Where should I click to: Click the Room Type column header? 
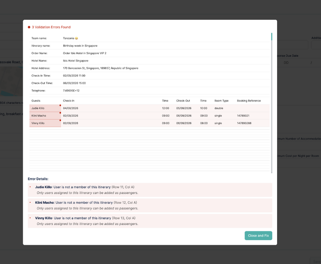[x=221, y=101]
